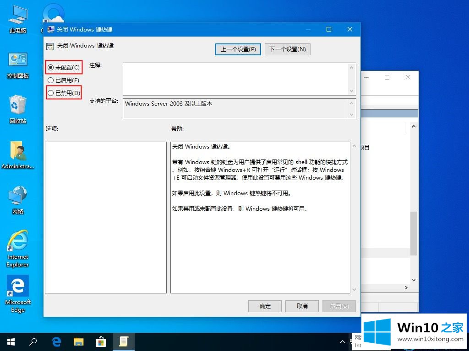Maximize the 关闭 Windows 键热键 dialog

pos(329,29)
